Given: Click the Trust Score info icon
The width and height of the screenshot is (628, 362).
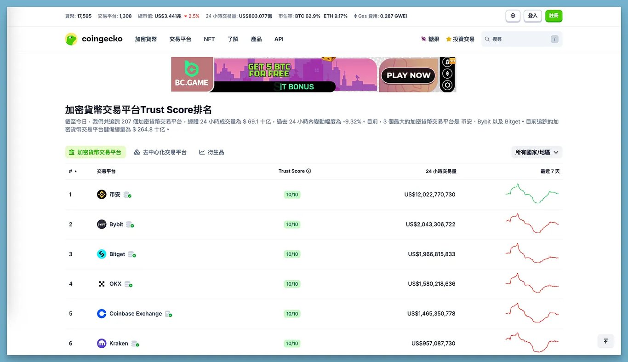Looking at the screenshot, I should tap(308, 171).
